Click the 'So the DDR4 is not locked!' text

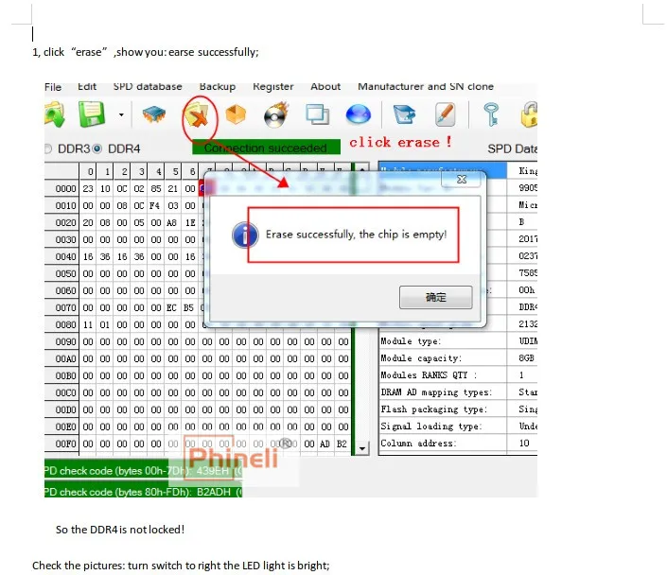(x=120, y=530)
